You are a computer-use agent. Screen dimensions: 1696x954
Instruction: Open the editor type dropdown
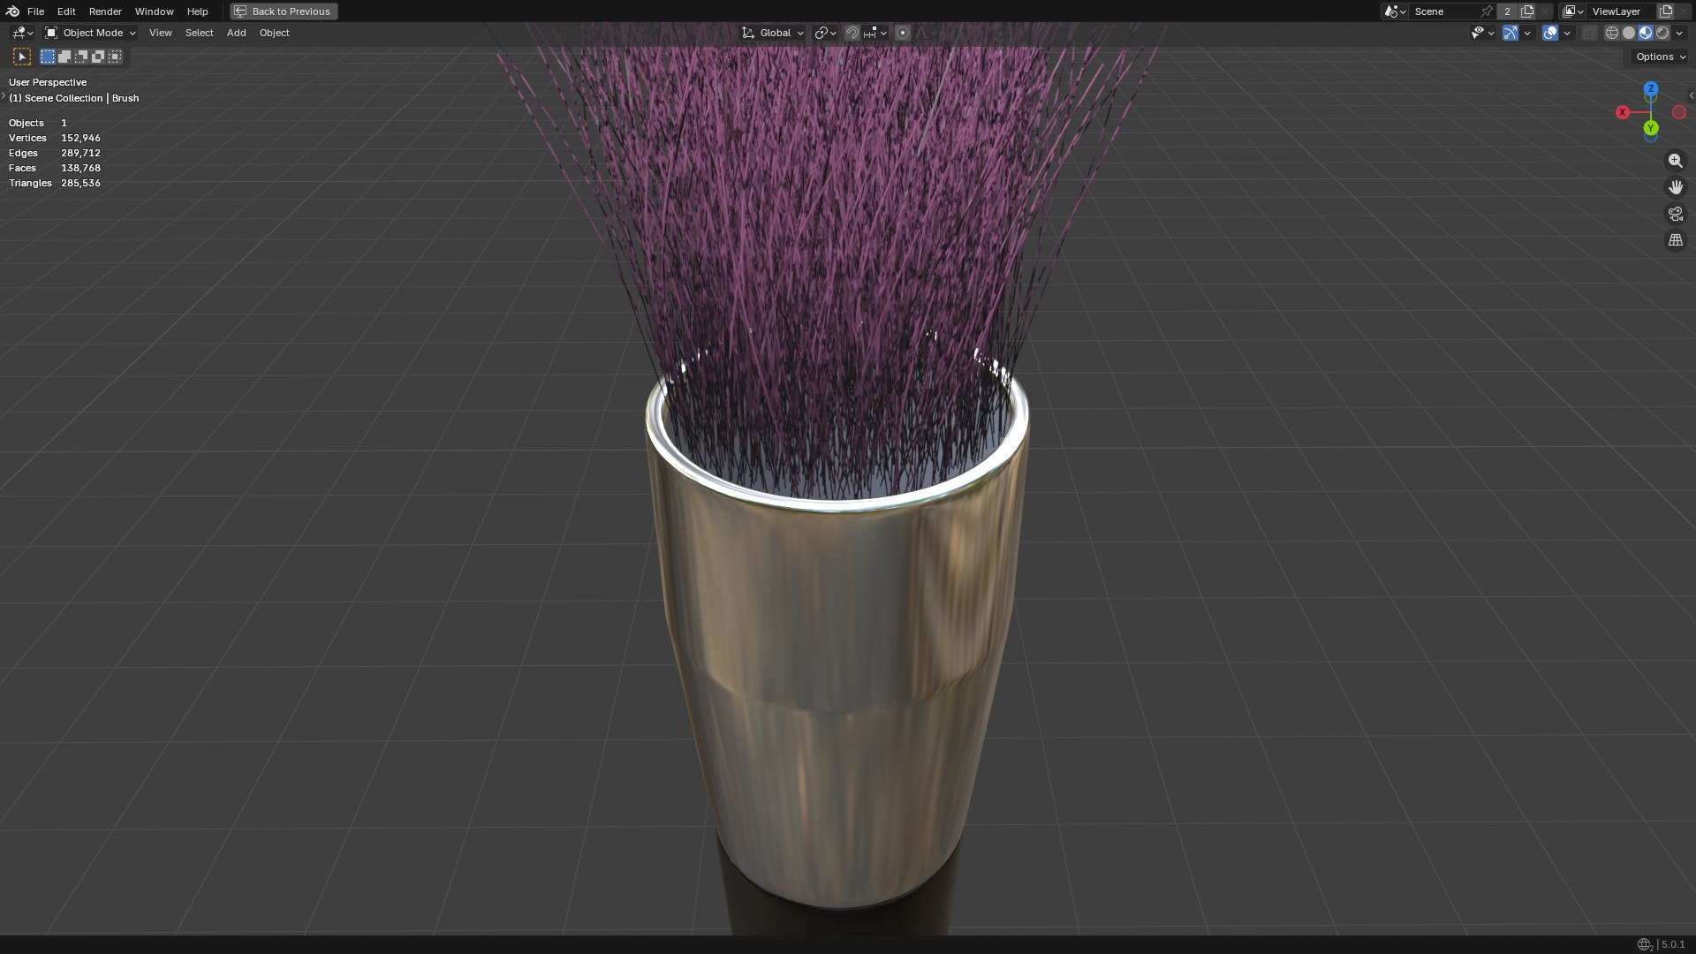click(x=21, y=33)
